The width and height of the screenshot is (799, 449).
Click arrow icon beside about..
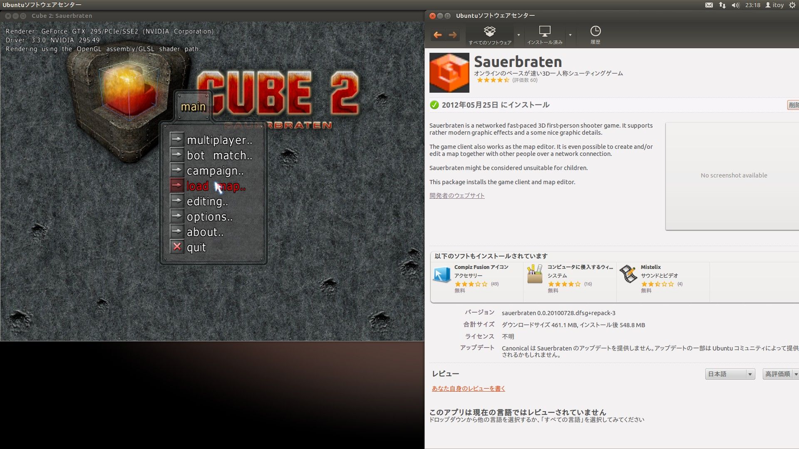pos(177,231)
